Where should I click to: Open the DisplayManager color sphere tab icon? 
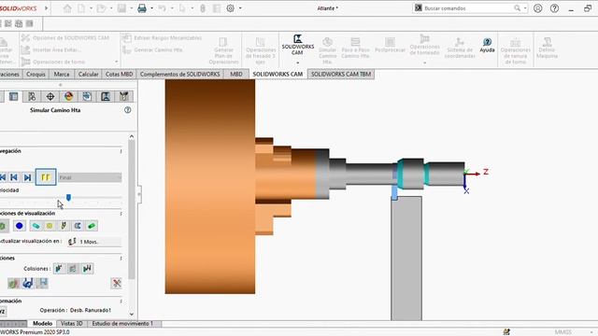[68, 96]
